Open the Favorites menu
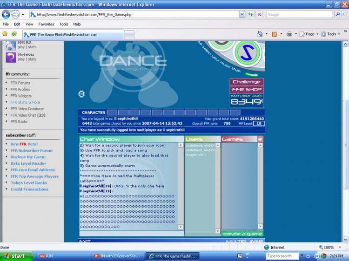 click(x=46, y=24)
